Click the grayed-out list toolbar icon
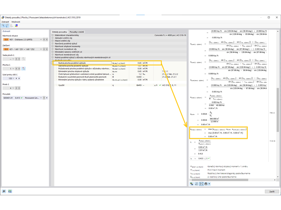The width and height of the screenshot is (281, 210). pos(12,26)
